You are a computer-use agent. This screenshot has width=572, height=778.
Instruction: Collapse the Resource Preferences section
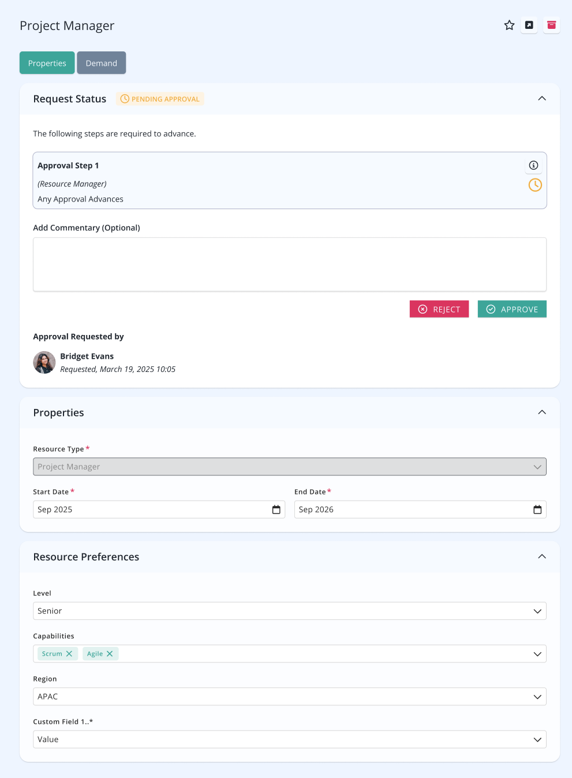coord(542,557)
